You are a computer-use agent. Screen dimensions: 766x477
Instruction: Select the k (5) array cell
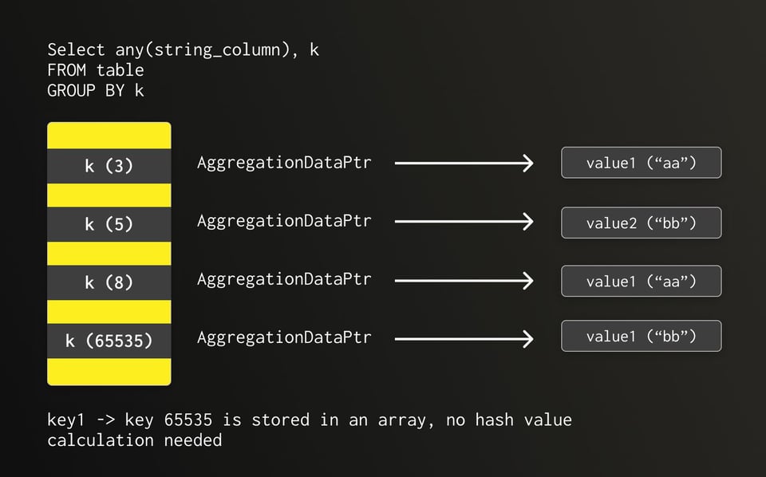(x=109, y=224)
